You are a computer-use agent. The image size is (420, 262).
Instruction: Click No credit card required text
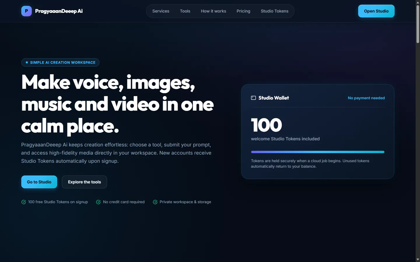124,202
